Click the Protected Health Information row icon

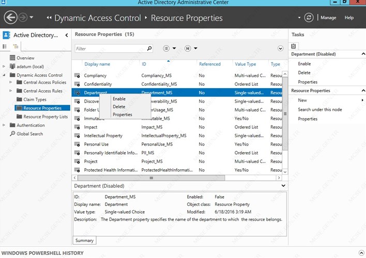coord(77,170)
